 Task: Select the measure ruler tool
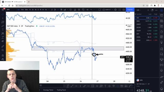(x=3, y=46)
